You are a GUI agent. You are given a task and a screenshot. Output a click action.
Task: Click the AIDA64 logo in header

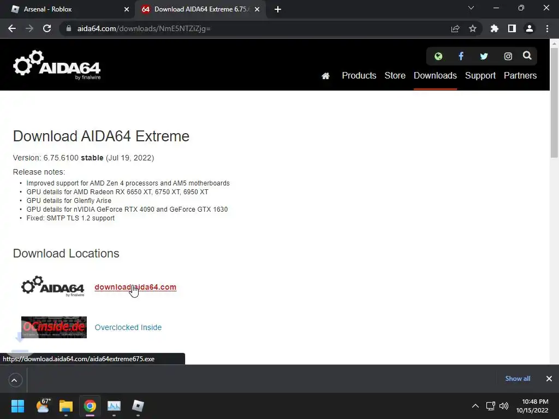point(57,64)
